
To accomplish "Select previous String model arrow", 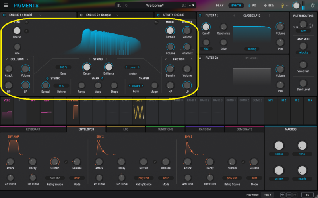I will coord(89,59).
